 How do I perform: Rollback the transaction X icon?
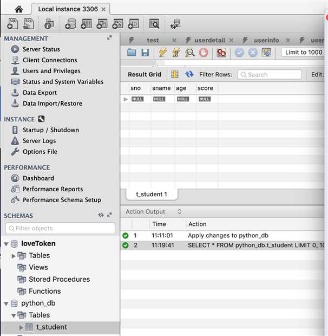tap(253, 52)
